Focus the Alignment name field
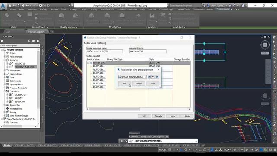 pos(148,51)
